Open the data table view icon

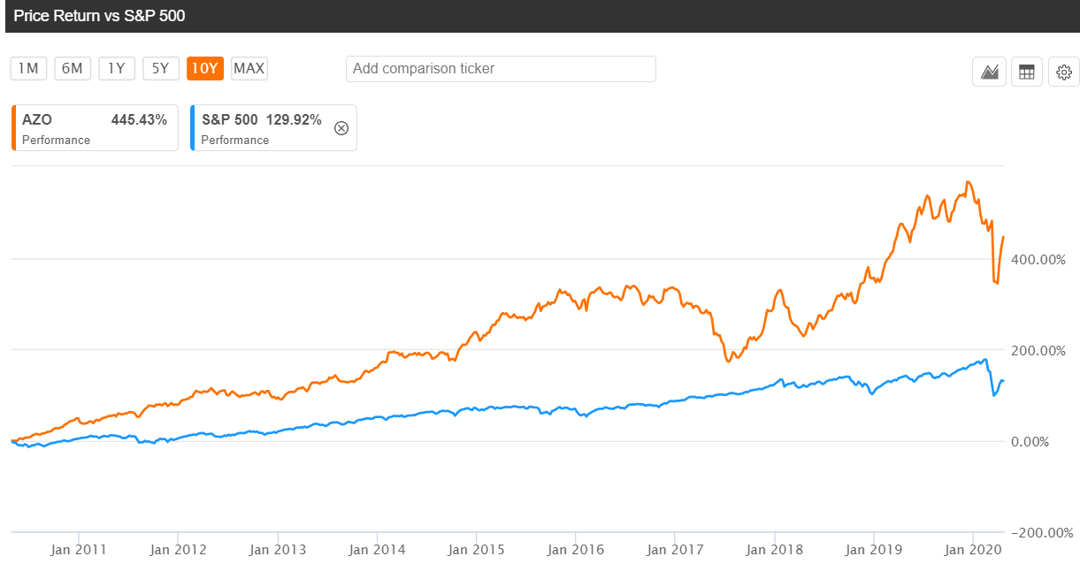1027,72
